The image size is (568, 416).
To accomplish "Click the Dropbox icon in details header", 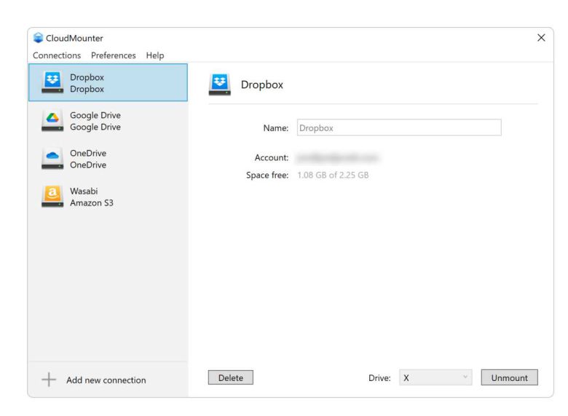I will (x=220, y=85).
